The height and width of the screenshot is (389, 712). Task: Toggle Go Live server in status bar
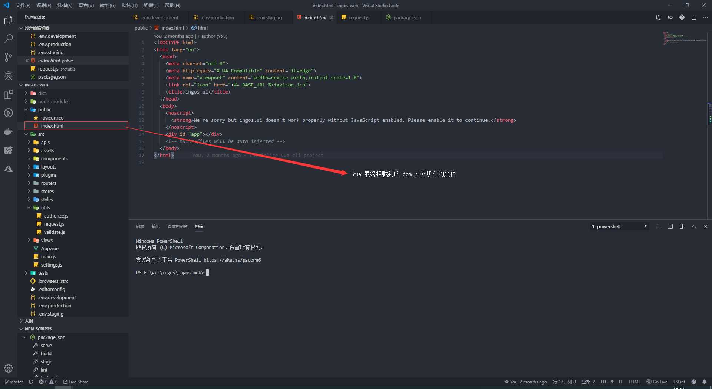[657, 382]
